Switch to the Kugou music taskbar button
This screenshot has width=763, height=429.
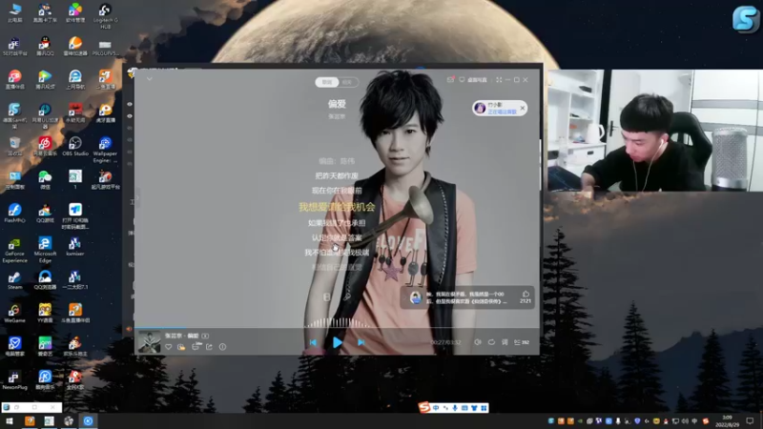tap(88, 421)
